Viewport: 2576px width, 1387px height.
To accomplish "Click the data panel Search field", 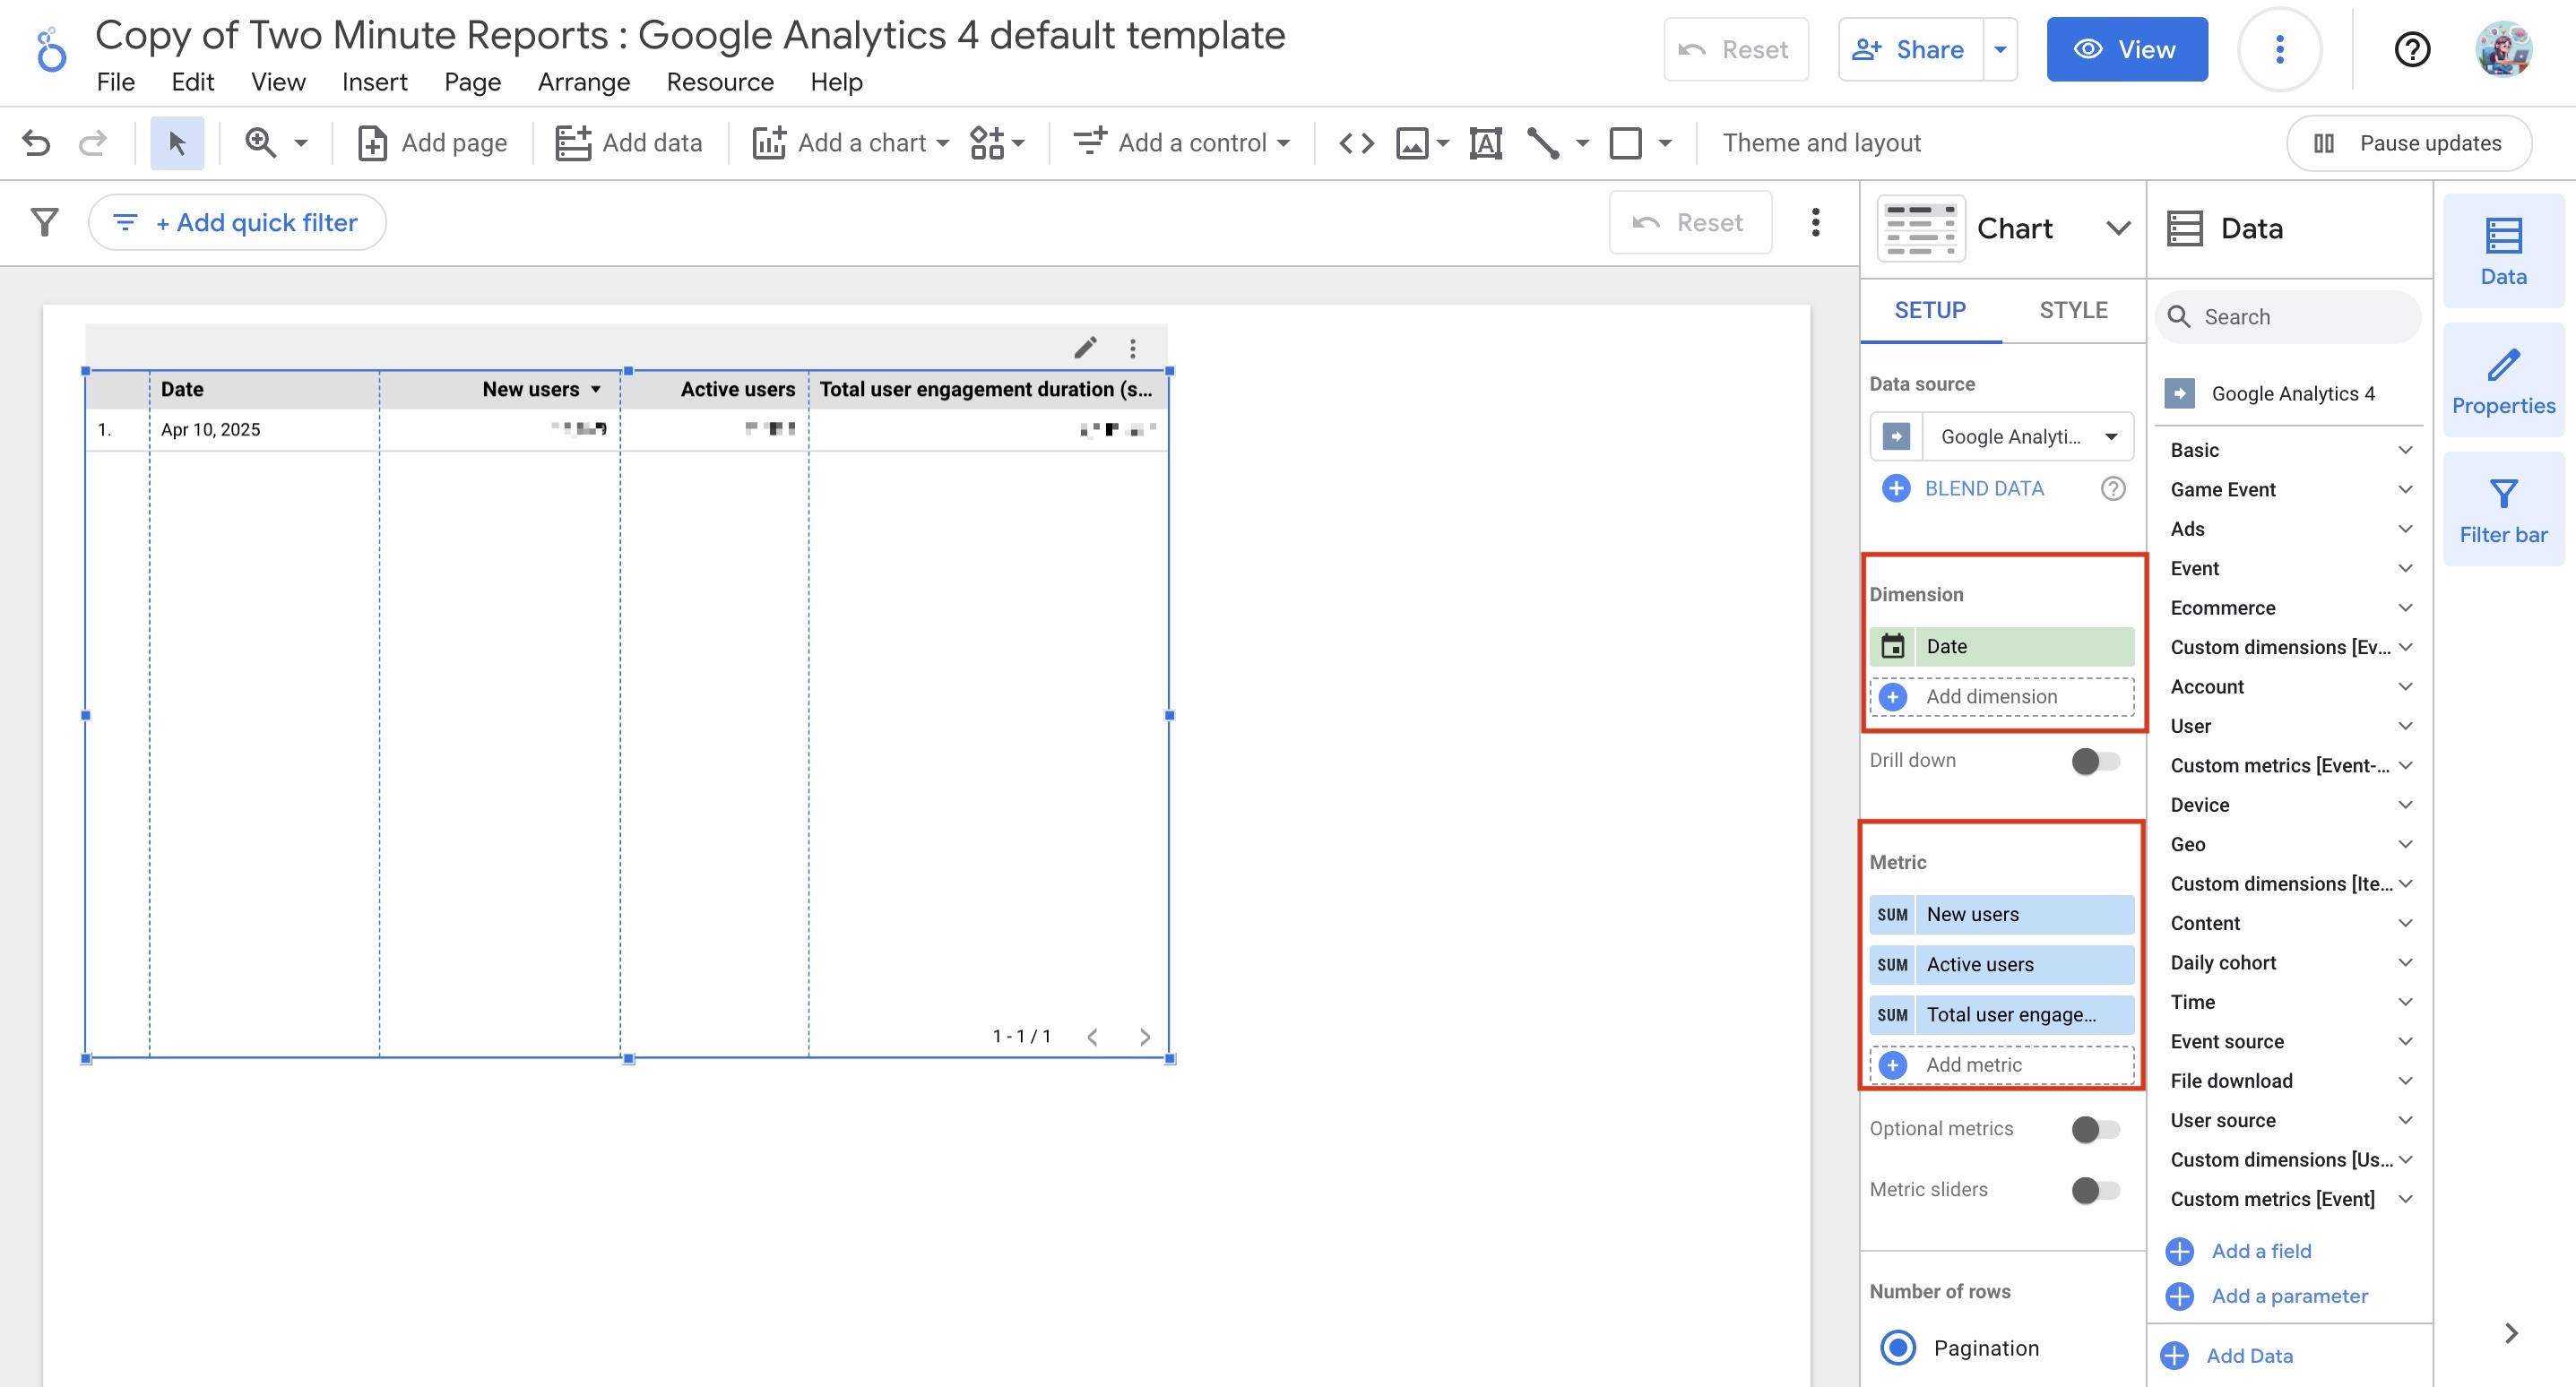I will [2290, 317].
